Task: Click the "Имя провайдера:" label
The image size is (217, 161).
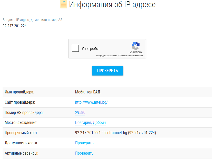Action: pos(19,92)
